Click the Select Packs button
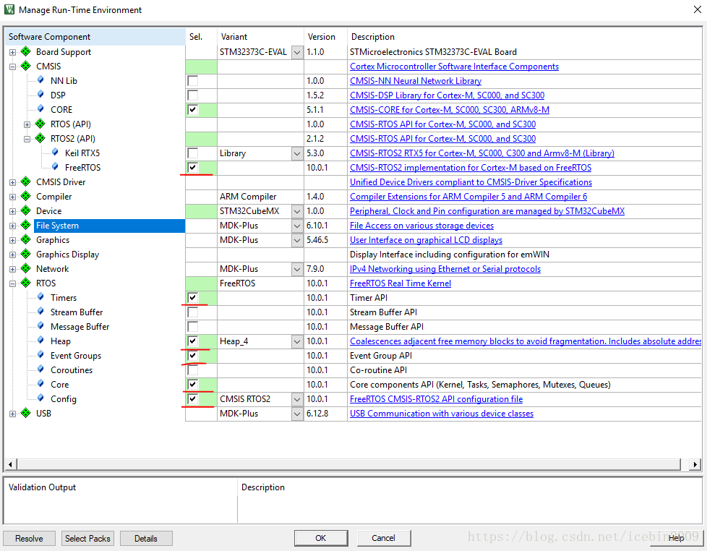The height and width of the screenshot is (551, 707). 87,539
